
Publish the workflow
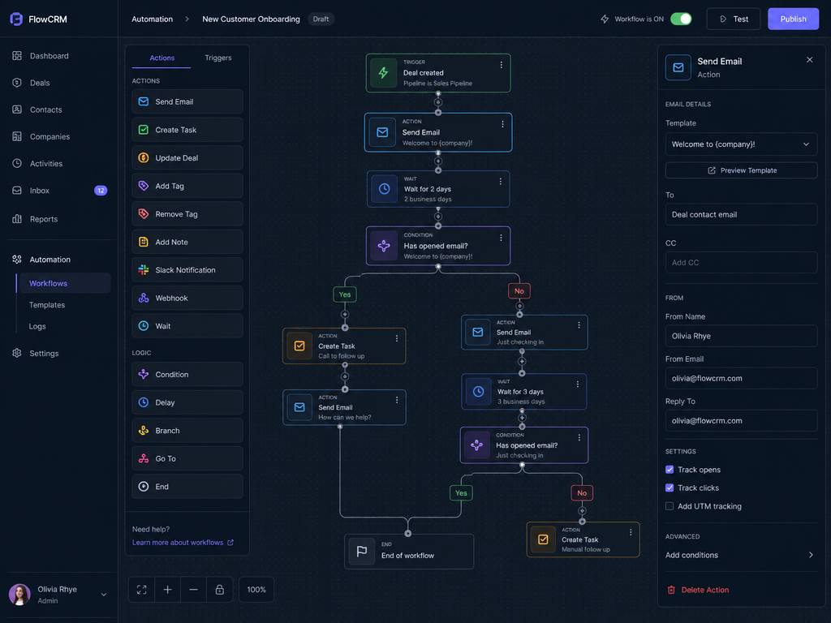tap(793, 19)
